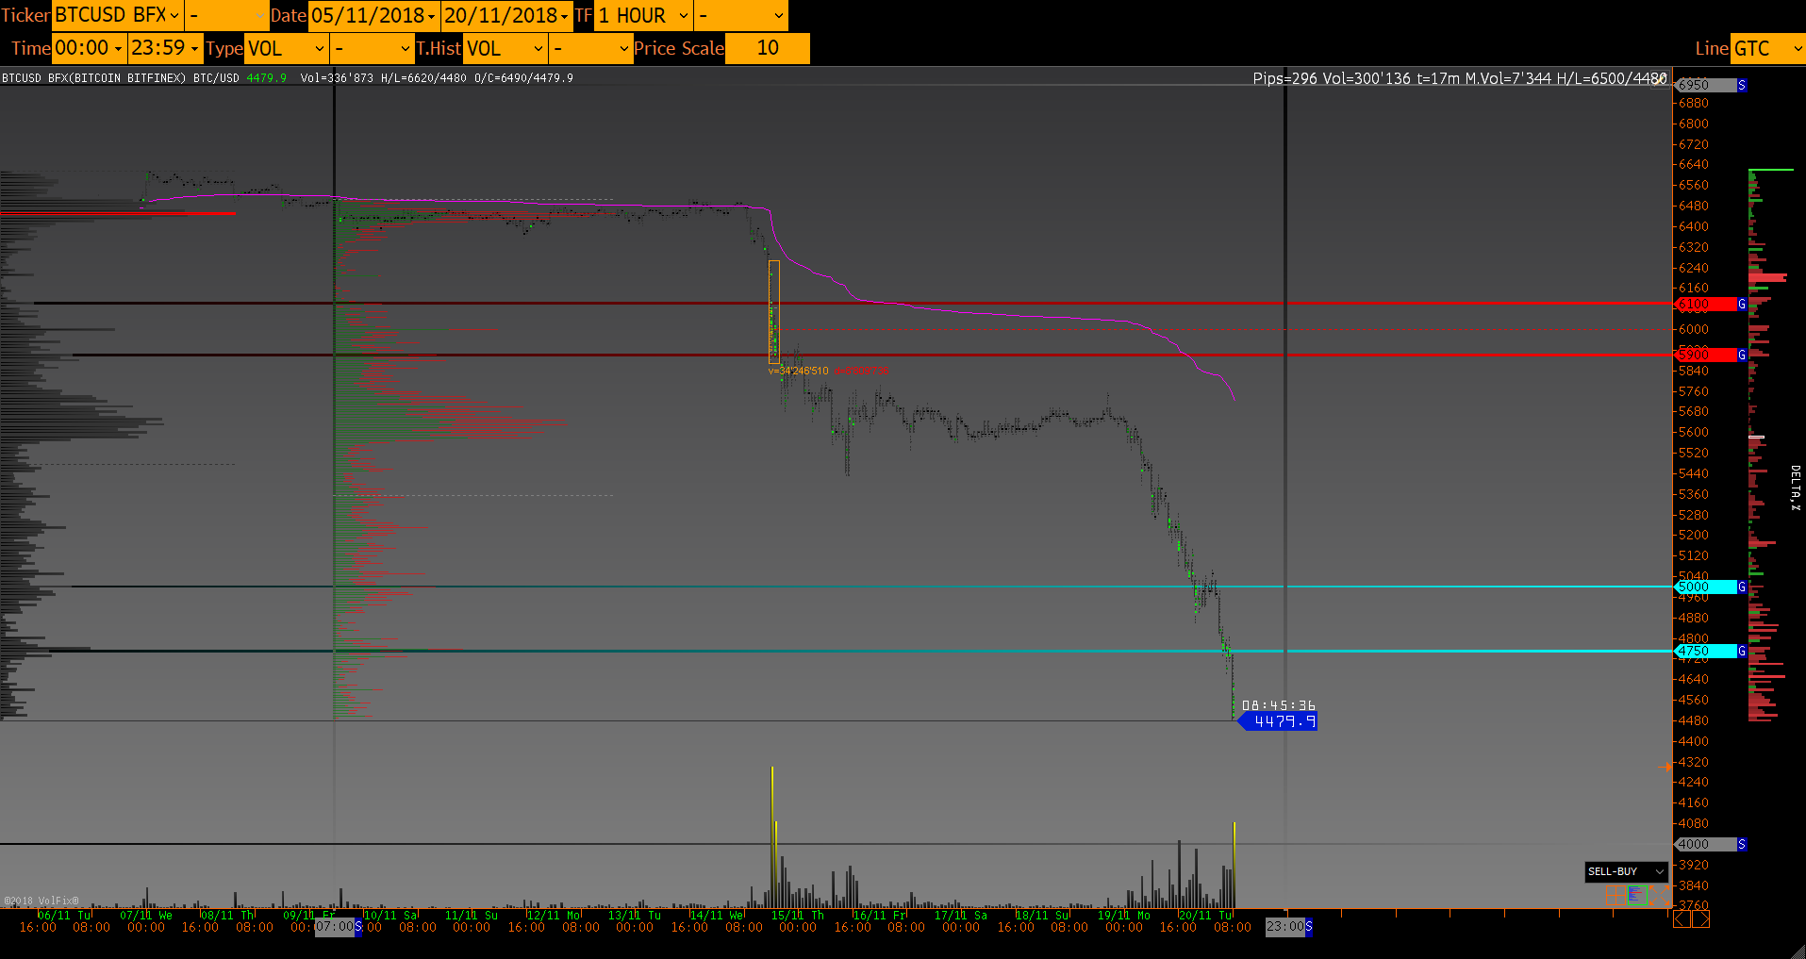1806x959 pixels.
Task: Open the start date 05/11/2018 picker
Action: 374,15
